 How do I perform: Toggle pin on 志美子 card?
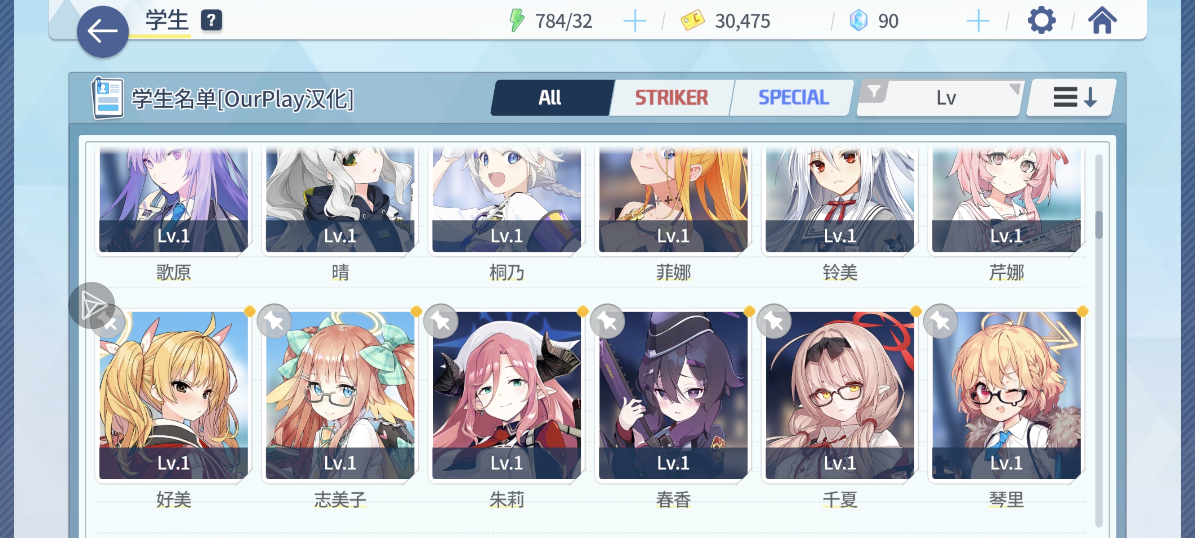[x=274, y=321]
